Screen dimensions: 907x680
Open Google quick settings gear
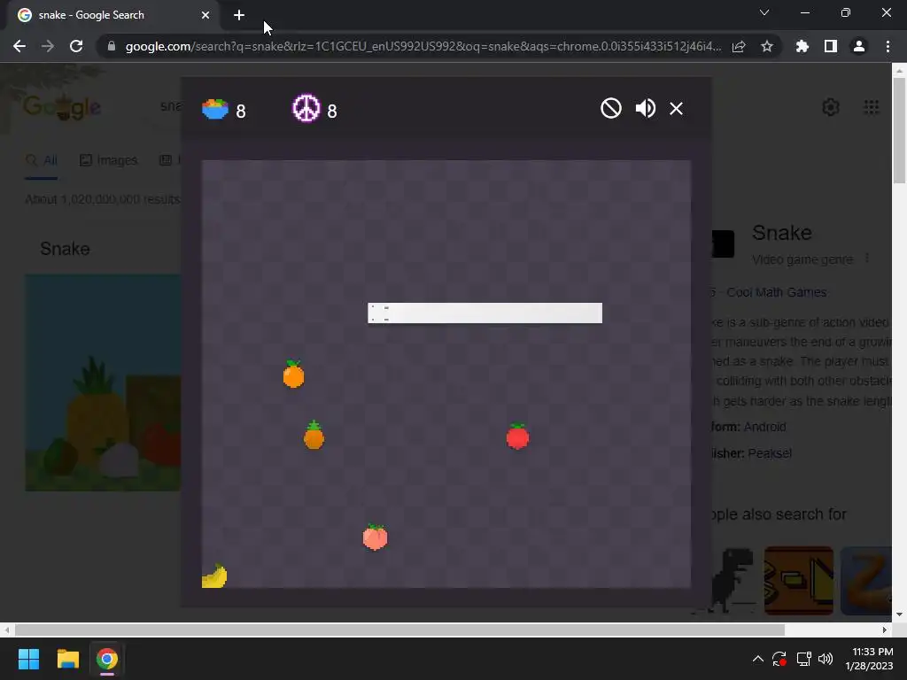831,107
